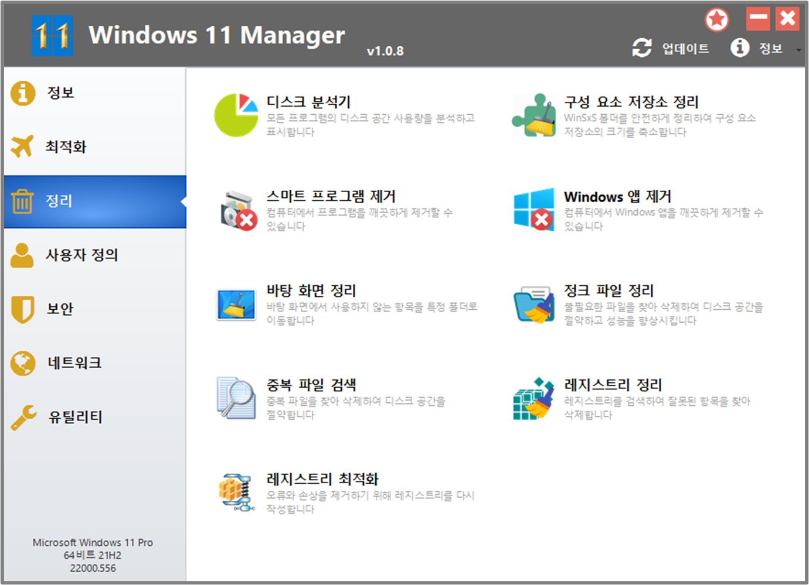Screen dimensions: 809x585
Task: Click the wrench icon for 유틸리티
Action: click(23, 418)
